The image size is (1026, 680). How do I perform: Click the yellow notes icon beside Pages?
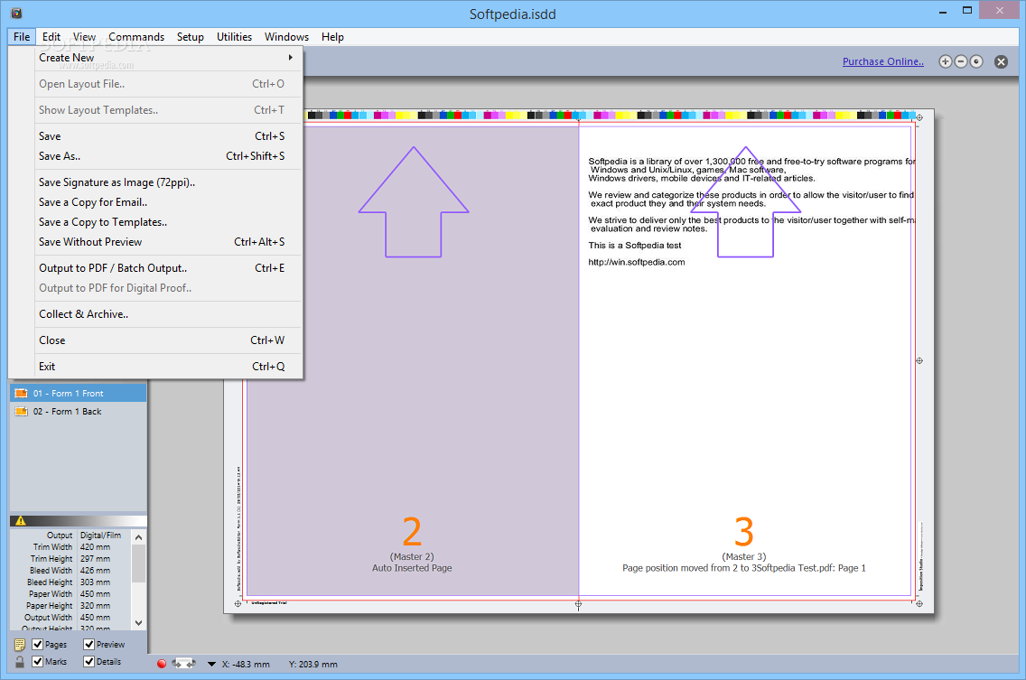(x=20, y=645)
